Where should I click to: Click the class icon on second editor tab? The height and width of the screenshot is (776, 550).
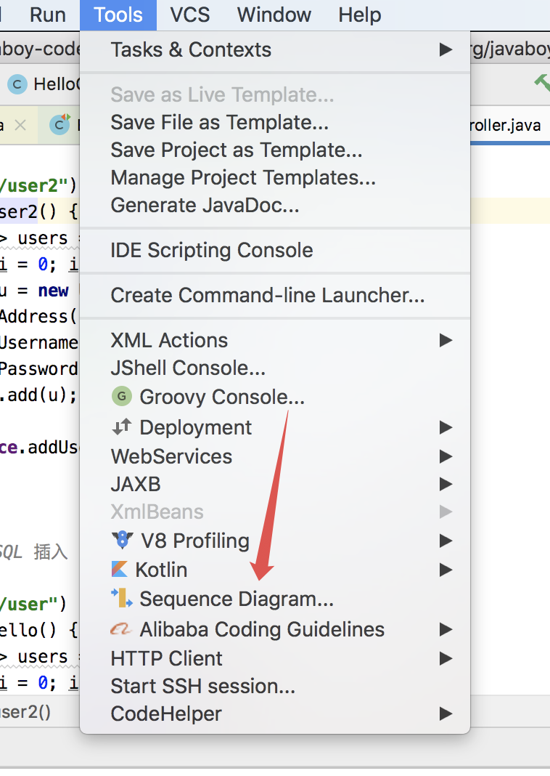click(60, 125)
